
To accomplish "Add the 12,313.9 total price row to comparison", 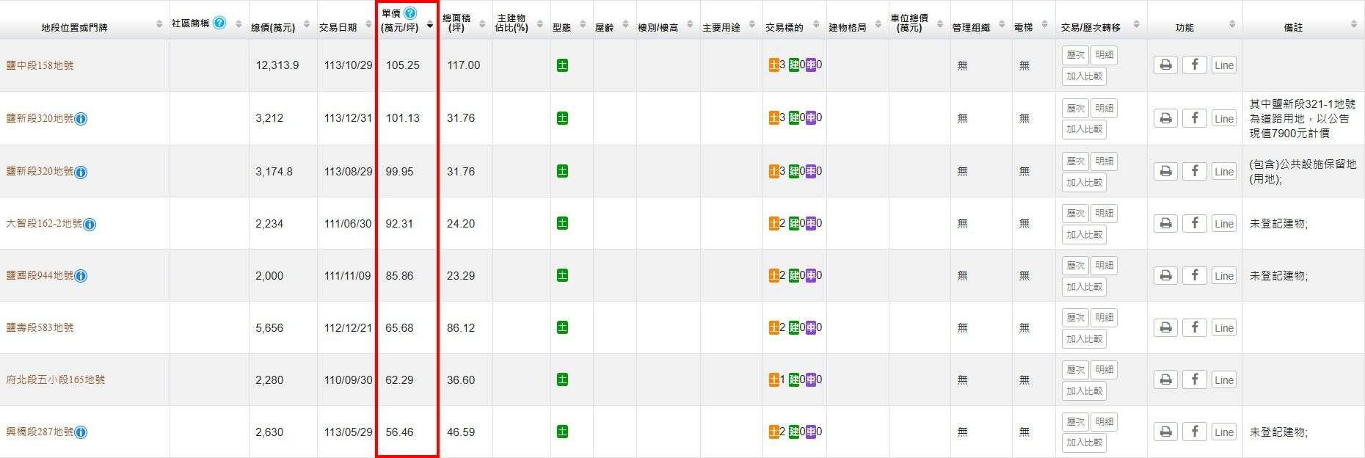I will point(1084,76).
